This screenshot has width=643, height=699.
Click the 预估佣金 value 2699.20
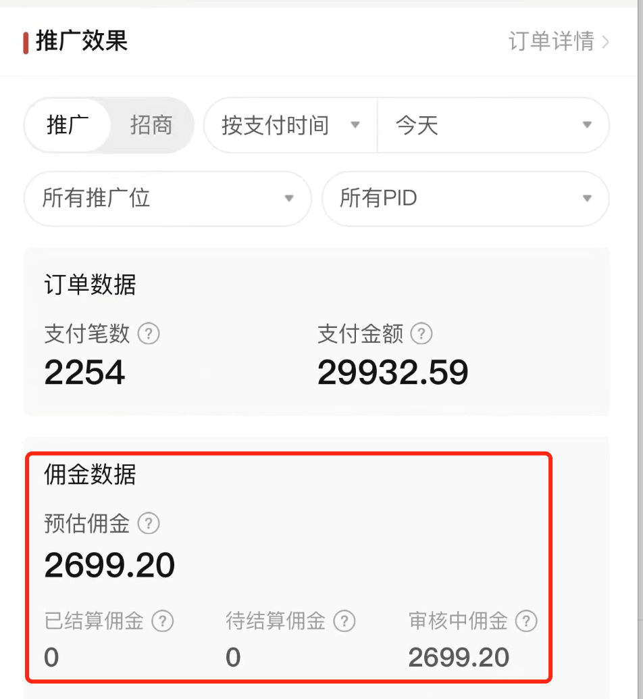[x=109, y=566]
